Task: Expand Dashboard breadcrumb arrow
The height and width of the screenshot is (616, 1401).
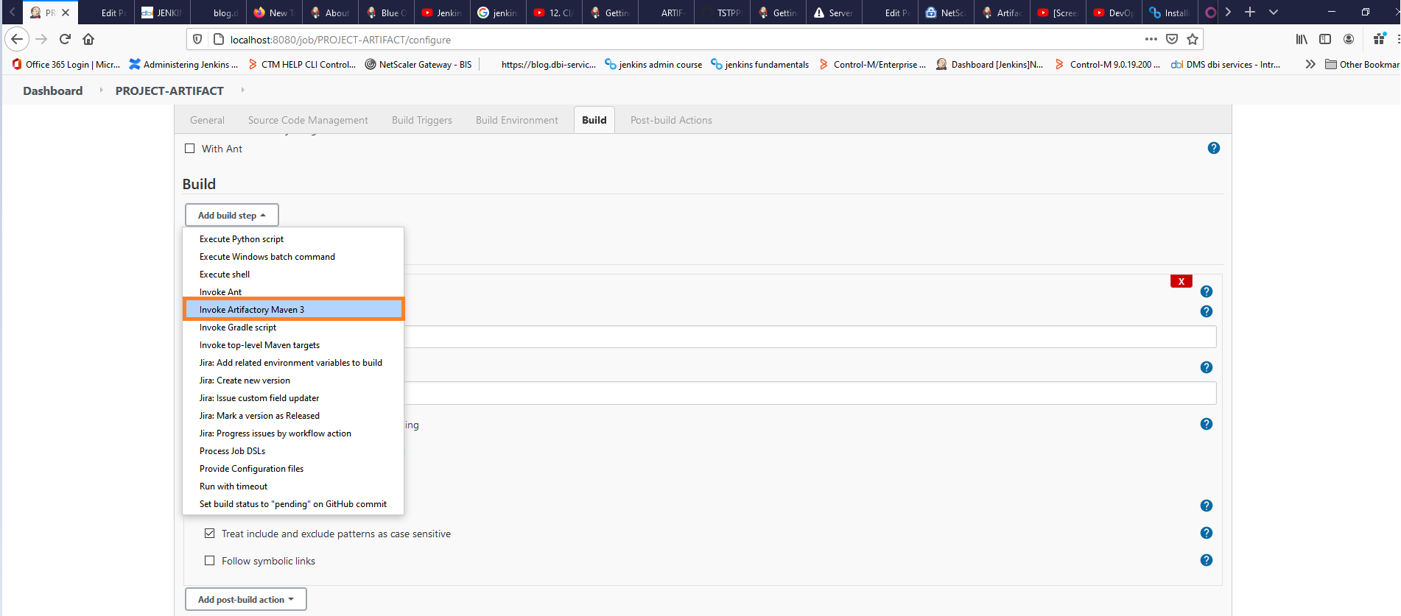Action: pyautogui.click(x=101, y=90)
